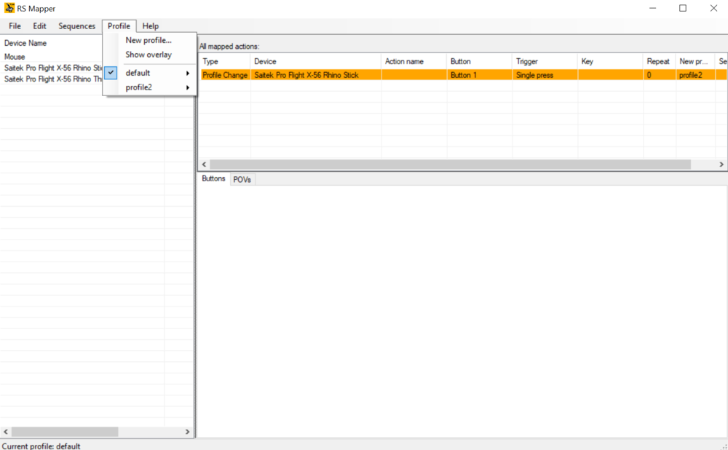Click the device list horizontal scrollbar thumb
The height and width of the screenshot is (450, 728).
click(65, 432)
